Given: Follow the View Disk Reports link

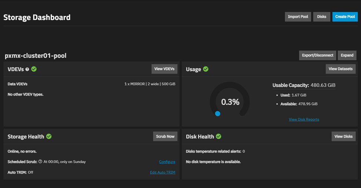Looking at the screenshot, I should pyautogui.click(x=304, y=119).
